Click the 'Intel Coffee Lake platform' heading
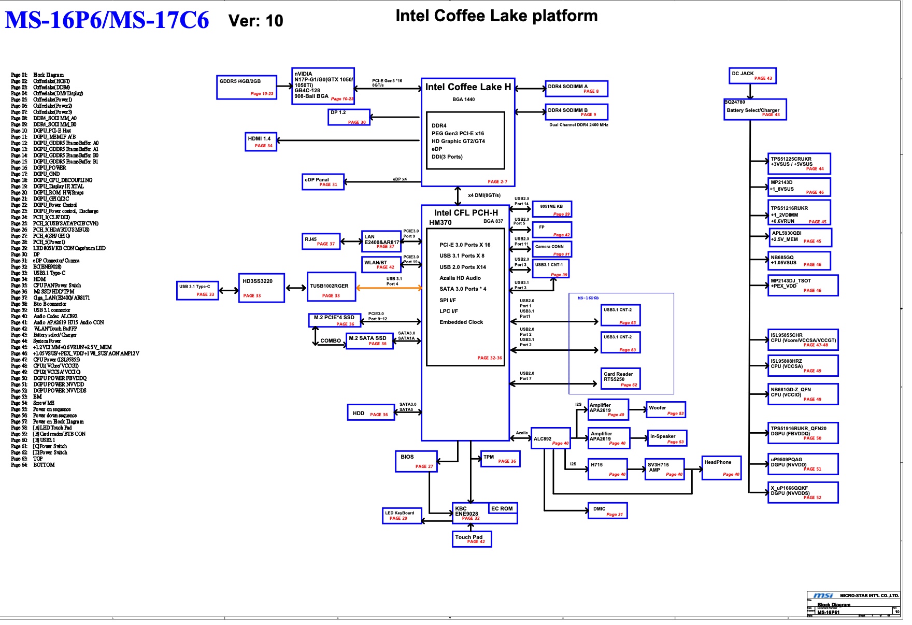 click(x=496, y=16)
